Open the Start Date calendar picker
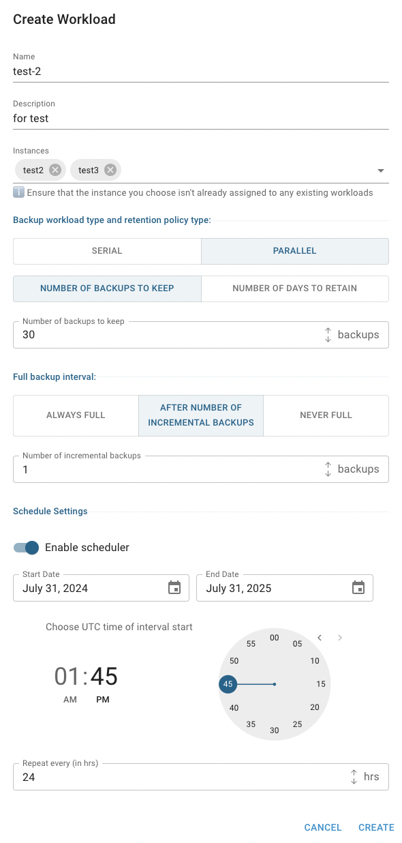The image size is (402, 843). (x=174, y=588)
